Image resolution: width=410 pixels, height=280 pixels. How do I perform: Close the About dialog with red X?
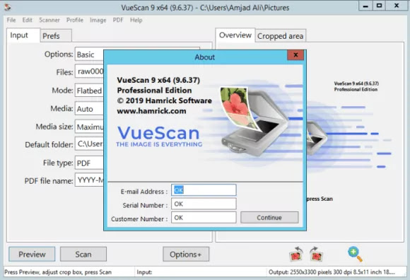(295, 55)
